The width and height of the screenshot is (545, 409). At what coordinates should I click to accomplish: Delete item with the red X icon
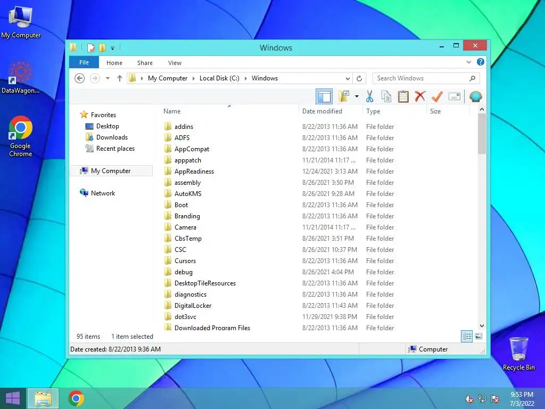click(420, 96)
